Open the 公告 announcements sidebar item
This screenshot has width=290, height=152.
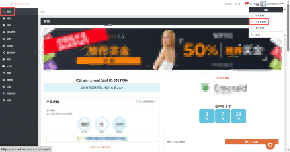pos(9,87)
